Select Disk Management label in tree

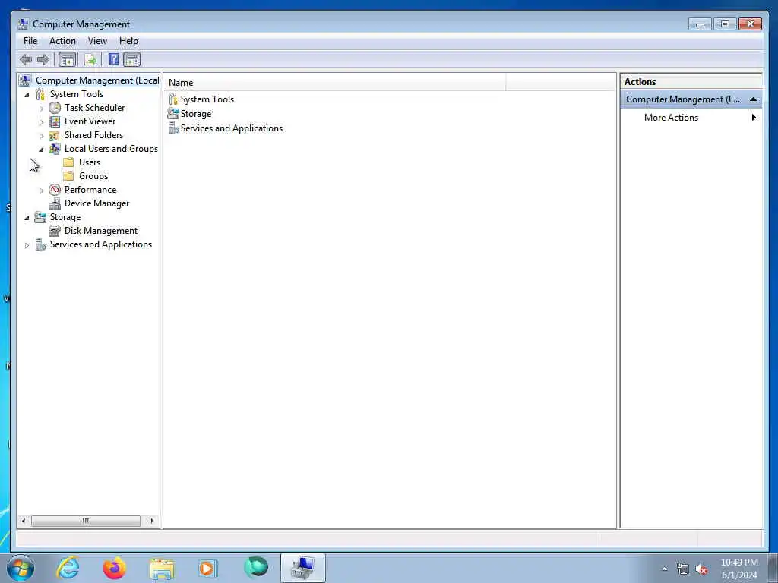tap(101, 231)
